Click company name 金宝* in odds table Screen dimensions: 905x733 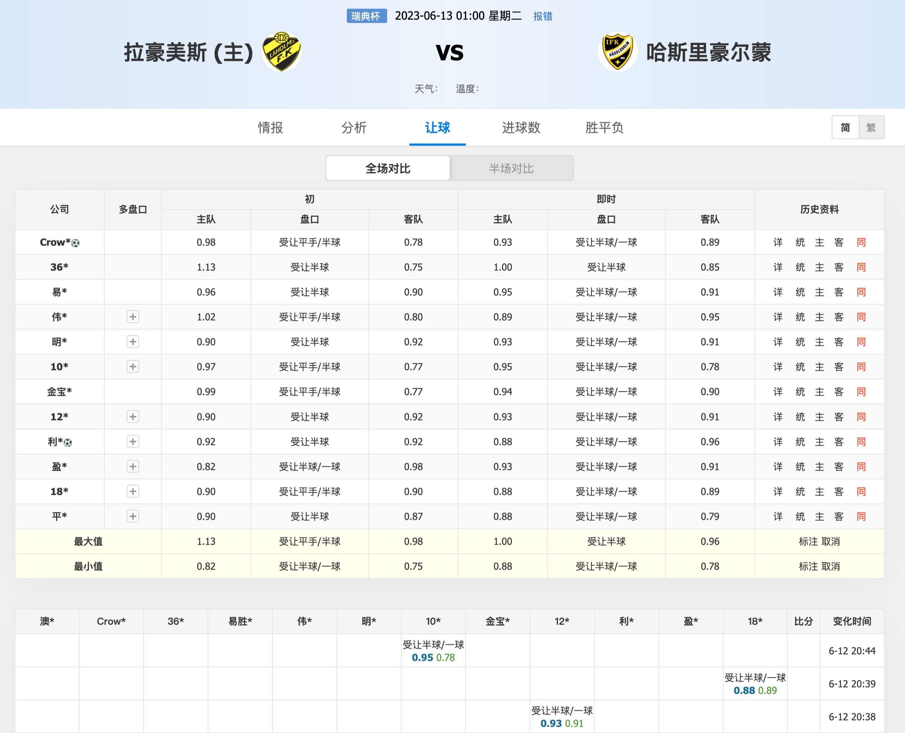pos(60,392)
